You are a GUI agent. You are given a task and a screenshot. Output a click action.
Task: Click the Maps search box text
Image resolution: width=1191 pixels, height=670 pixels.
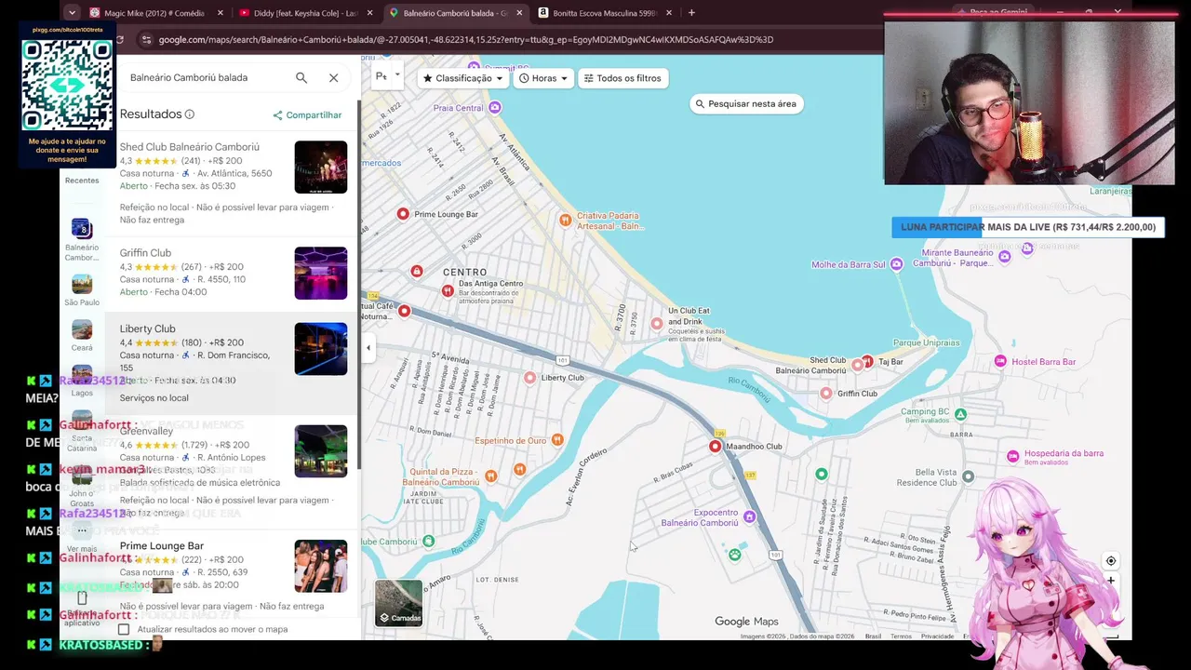pos(189,78)
